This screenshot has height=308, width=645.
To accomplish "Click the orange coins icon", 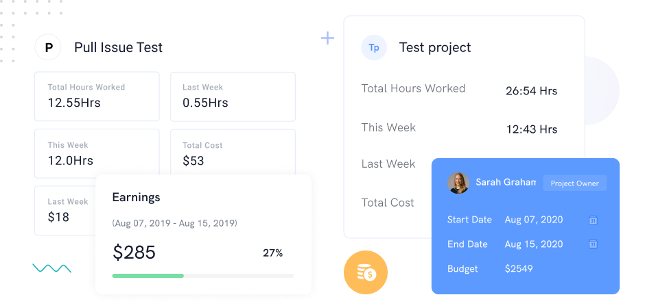I will pyautogui.click(x=366, y=272).
